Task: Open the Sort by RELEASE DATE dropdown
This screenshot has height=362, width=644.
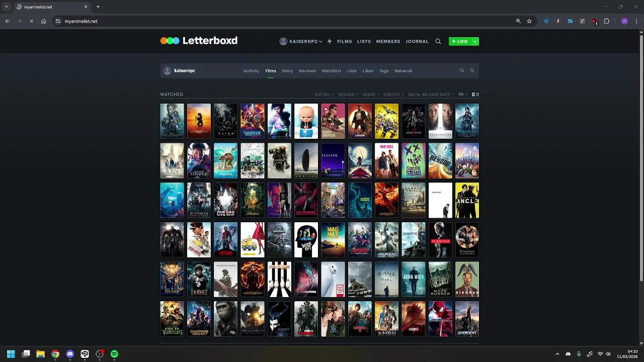Action: click(x=431, y=95)
